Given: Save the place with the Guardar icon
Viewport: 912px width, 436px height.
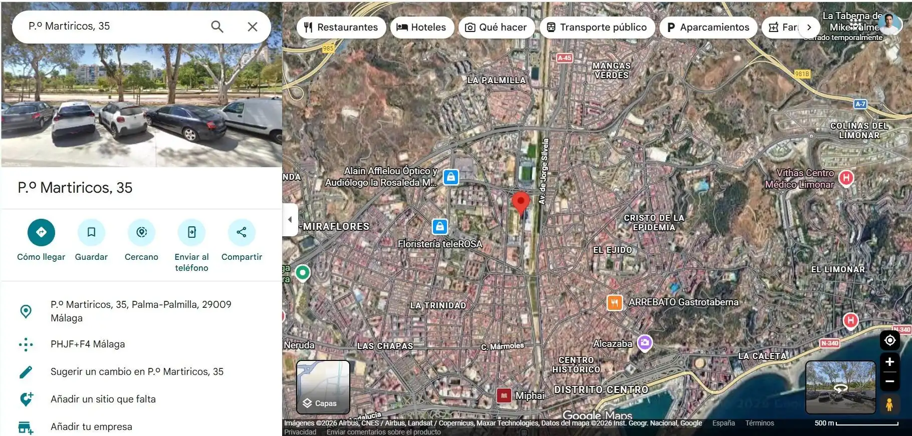Looking at the screenshot, I should (x=91, y=232).
